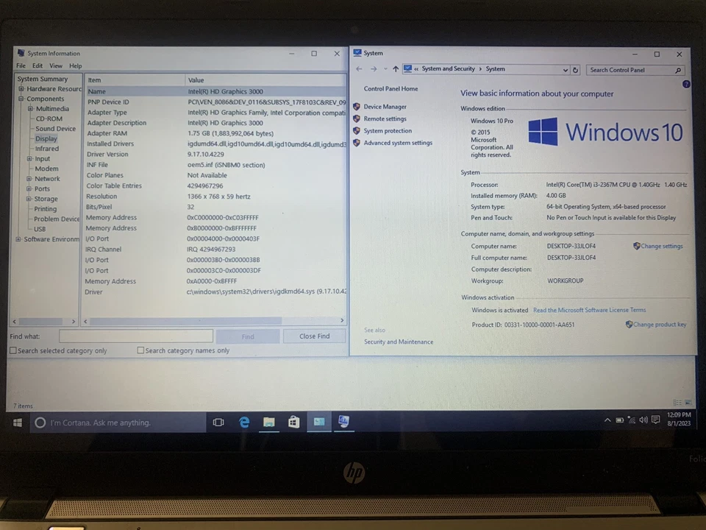This screenshot has width=706, height=530.
Task: Open the Action Center notification icon
Action: (x=657, y=420)
